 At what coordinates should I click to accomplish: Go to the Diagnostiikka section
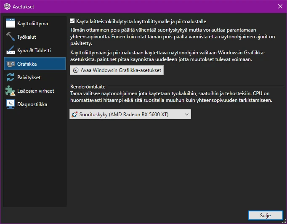click(x=32, y=104)
